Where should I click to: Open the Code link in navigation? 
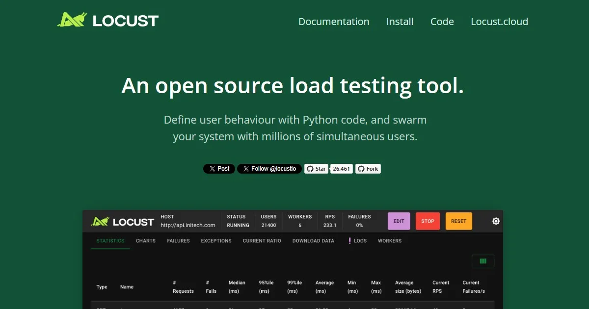pyautogui.click(x=442, y=22)
